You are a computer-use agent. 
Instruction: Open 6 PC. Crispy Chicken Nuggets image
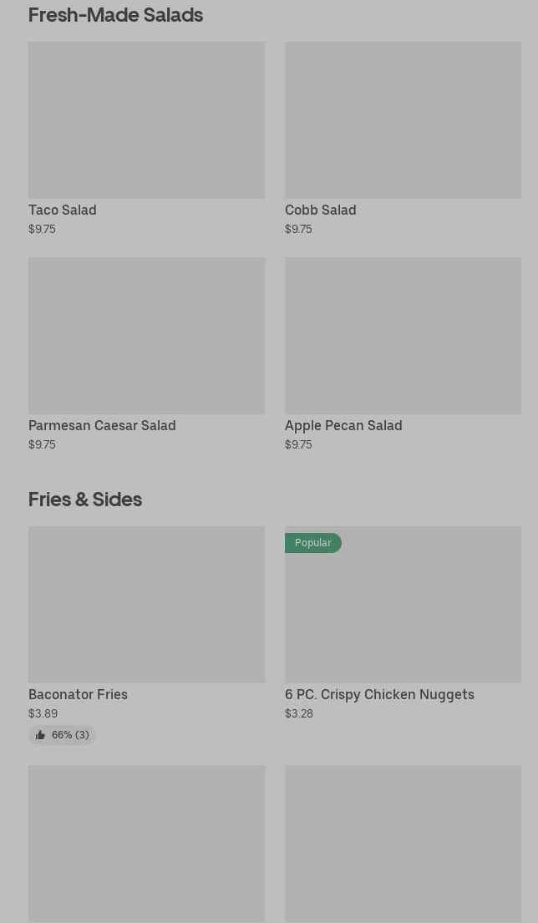(403, 613)
